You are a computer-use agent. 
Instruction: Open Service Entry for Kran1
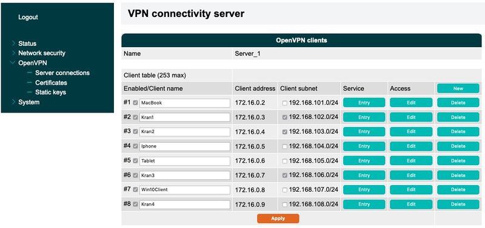(x=364, y=117)
